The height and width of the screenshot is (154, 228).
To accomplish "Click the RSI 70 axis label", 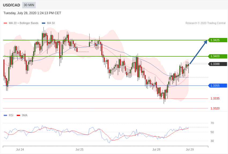I will point(212,123).
